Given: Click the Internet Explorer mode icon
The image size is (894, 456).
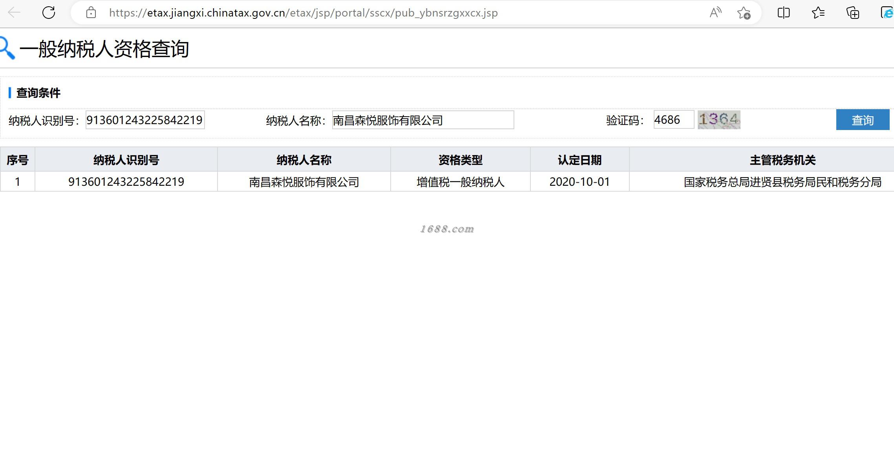Looking at the screenshot, I should point(887,13).
